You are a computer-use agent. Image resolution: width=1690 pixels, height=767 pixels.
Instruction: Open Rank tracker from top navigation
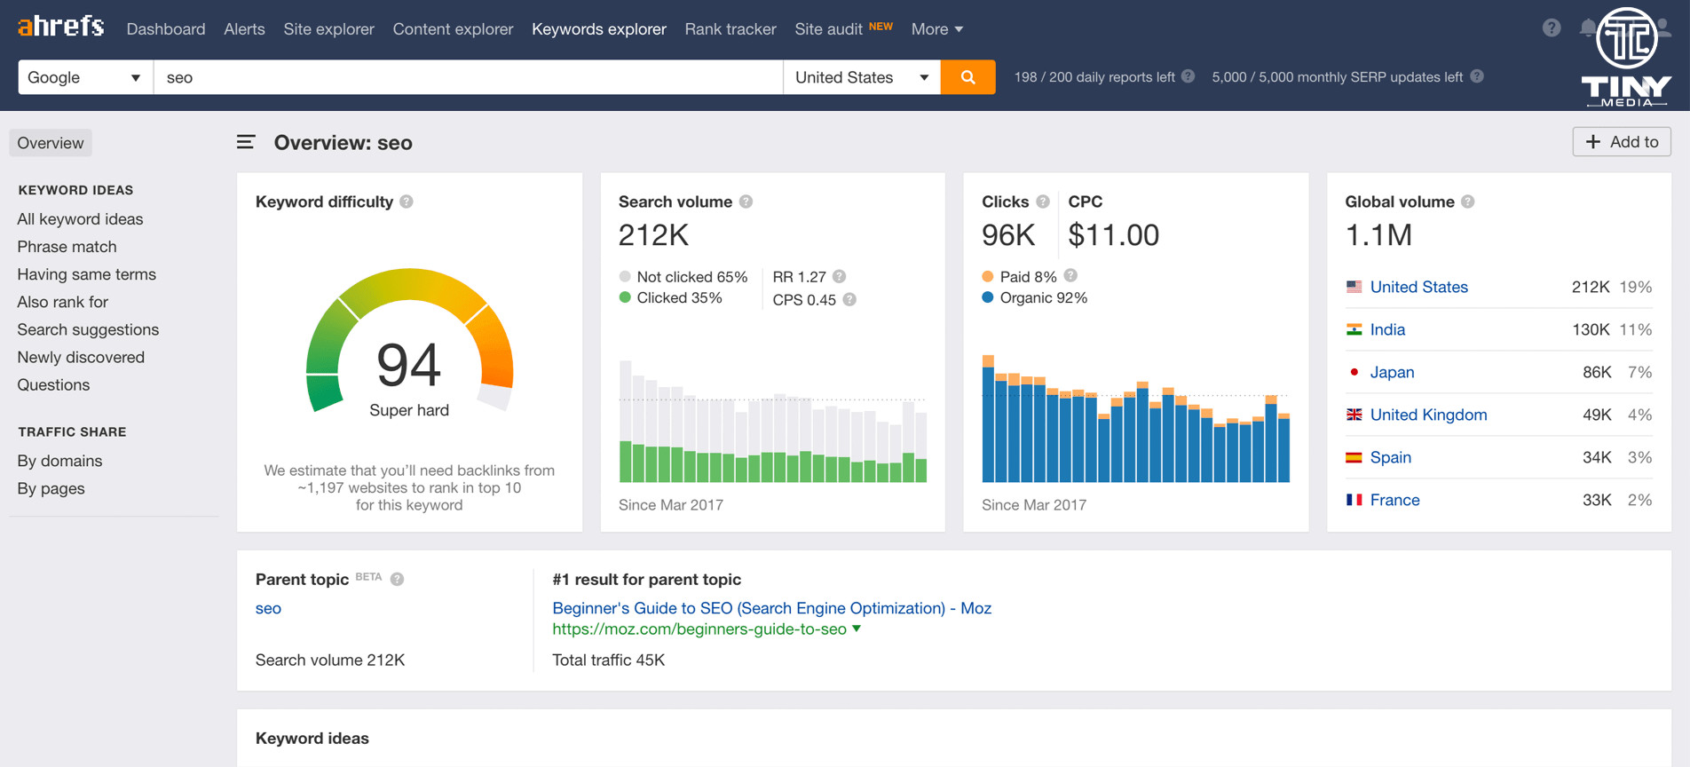pyautogui.click(x=730, y=29)
